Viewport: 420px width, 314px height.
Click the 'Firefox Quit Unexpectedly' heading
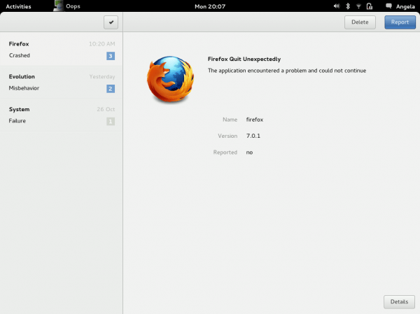point(244,59)
